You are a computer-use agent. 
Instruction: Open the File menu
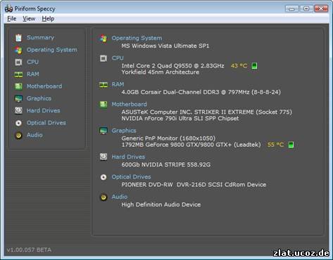12,19
